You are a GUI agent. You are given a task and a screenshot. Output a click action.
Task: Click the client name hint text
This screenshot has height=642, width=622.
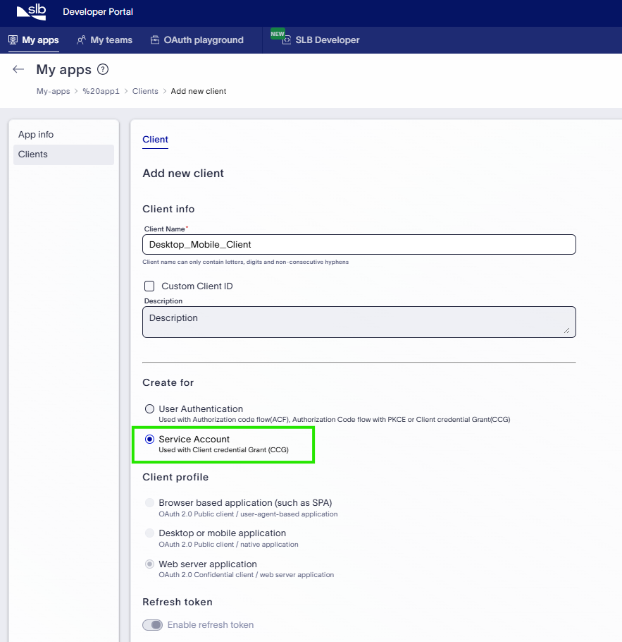[245, 262]
